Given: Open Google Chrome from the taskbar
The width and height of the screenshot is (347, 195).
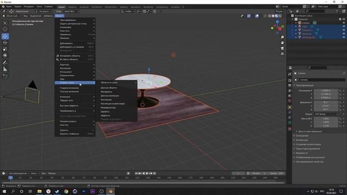Looking at the screenshot, I should click(x=66, y=191).
